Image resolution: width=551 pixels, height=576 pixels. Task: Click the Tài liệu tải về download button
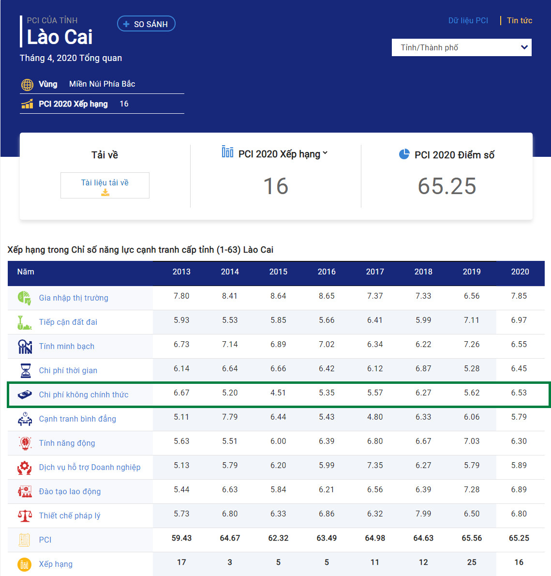pyautogui.click(x=105, y=185)
